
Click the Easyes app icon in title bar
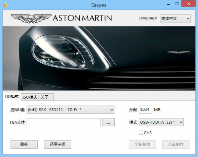pyautogui.click(x=6, y=5)
